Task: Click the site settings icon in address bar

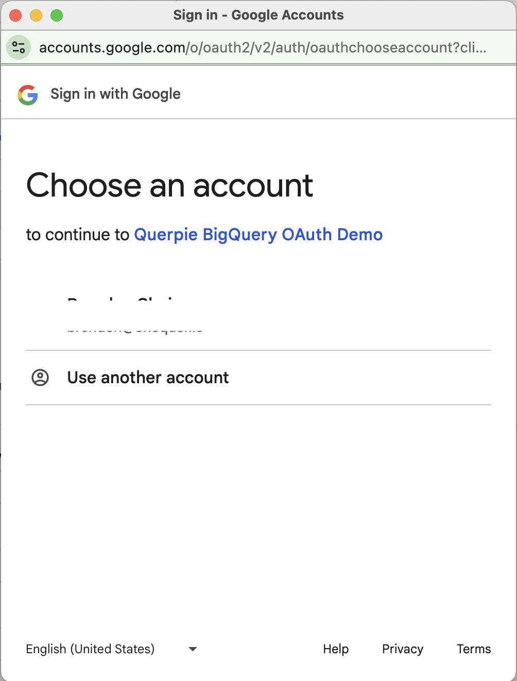Action: click(19, 47)
